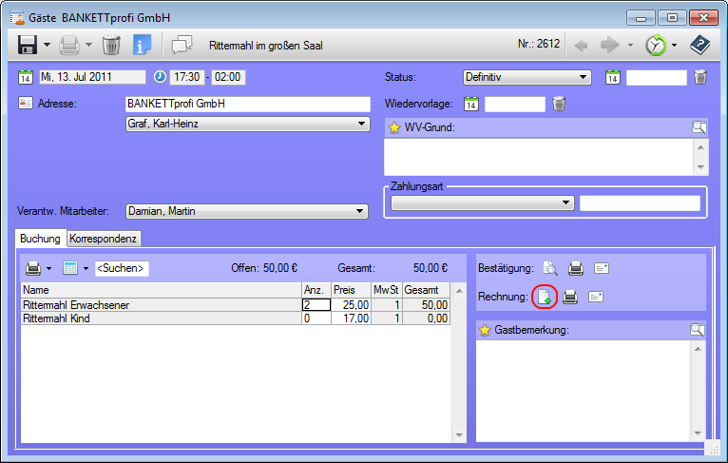Click the Wiedervorlage trash icon

click(x=559, y=104)
